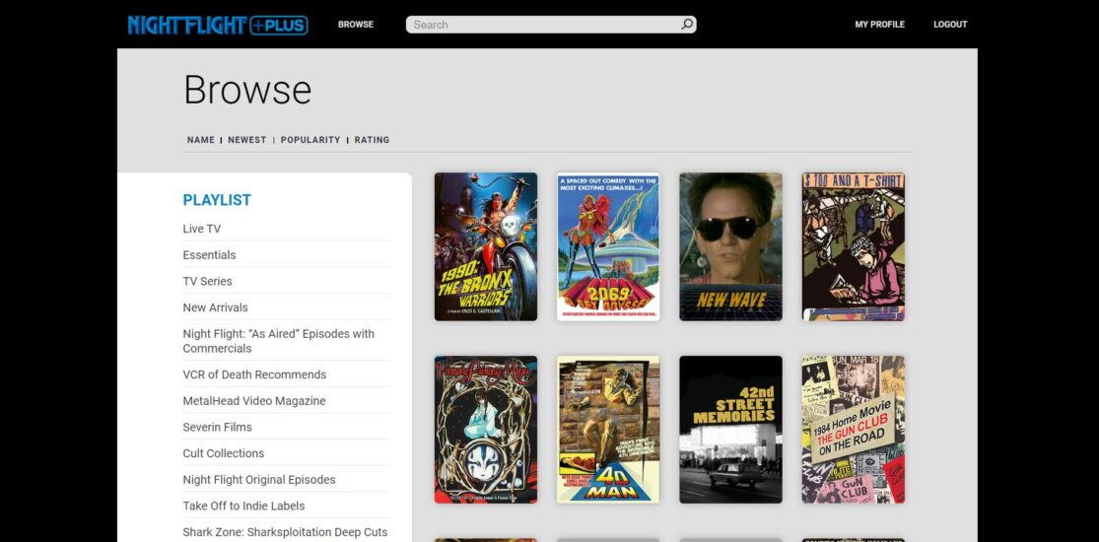Select The Gun Club On The Road poster
Image resolution: width=1099 pixels, height=542 pixels.
pyautogui.click(x=853, y=429)
